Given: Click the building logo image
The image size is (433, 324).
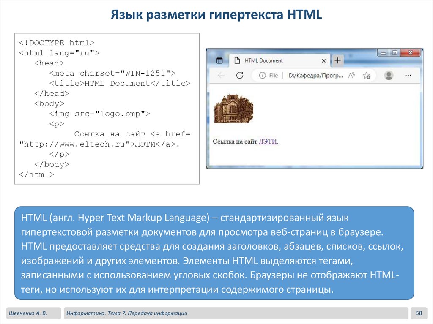Looking at the screenshot, I should point(233,109).
